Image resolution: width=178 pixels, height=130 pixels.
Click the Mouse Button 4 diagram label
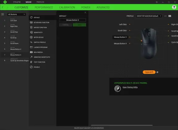pyautogui.click(x=120, y=44)
